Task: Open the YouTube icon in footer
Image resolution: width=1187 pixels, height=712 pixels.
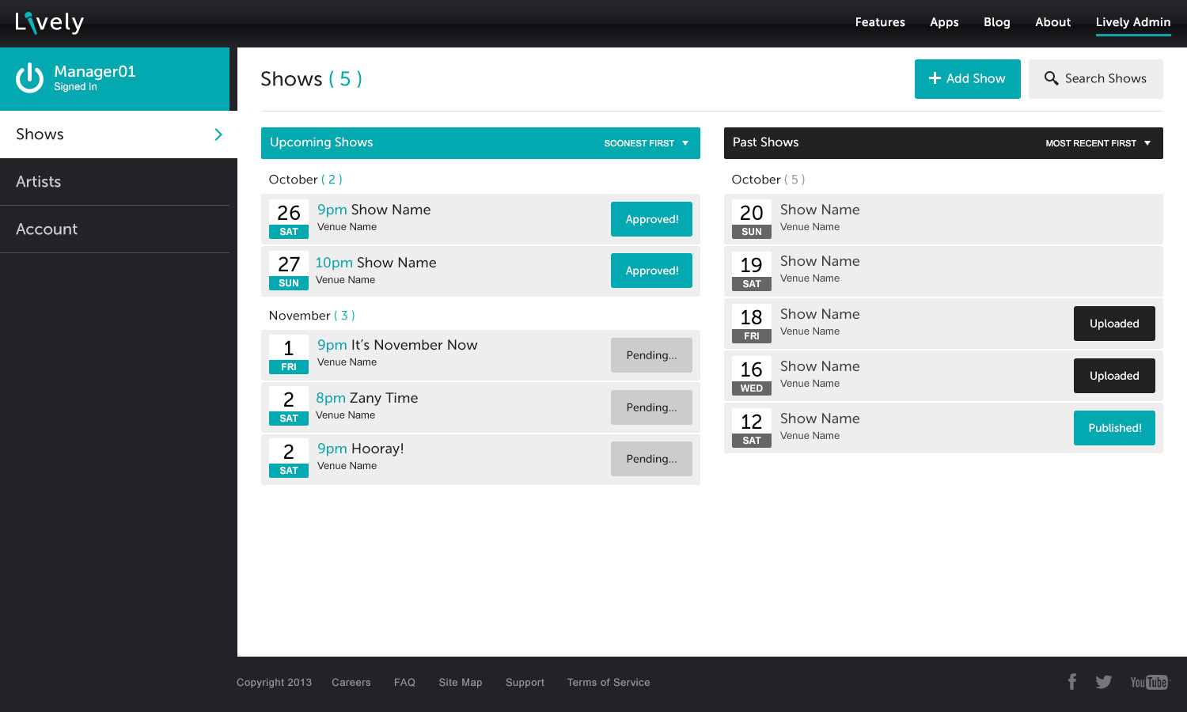Action: click(x=1148, y=682)
